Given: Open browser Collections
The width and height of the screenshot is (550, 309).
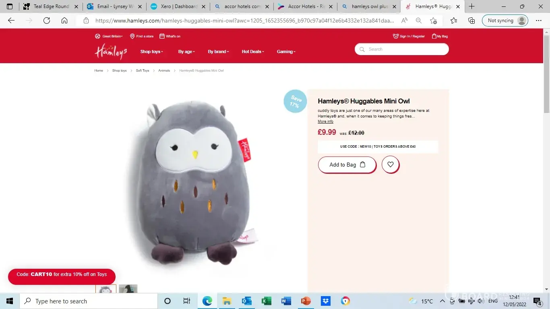Looking at the screenshot, I should tap(471, 21).
